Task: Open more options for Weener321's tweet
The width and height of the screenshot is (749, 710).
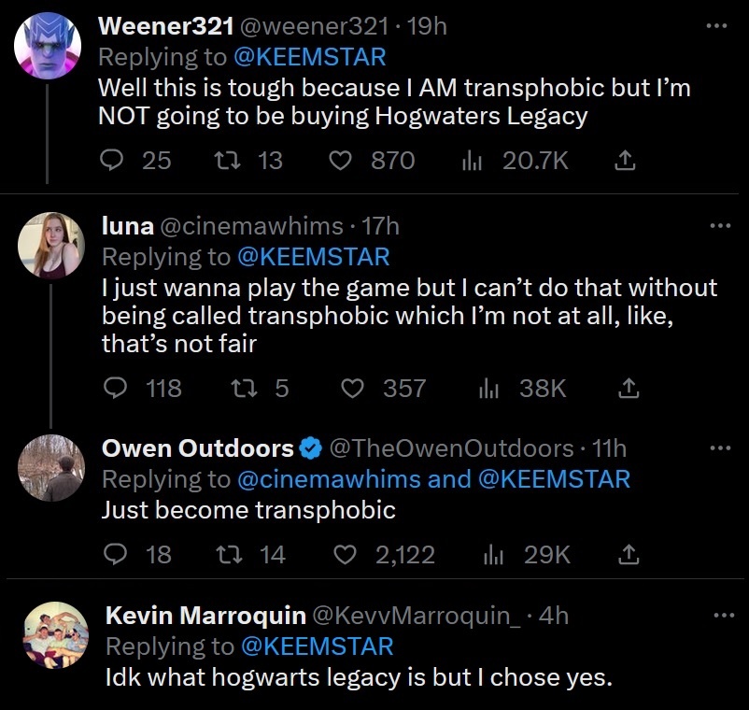Action: coord(716,26)
